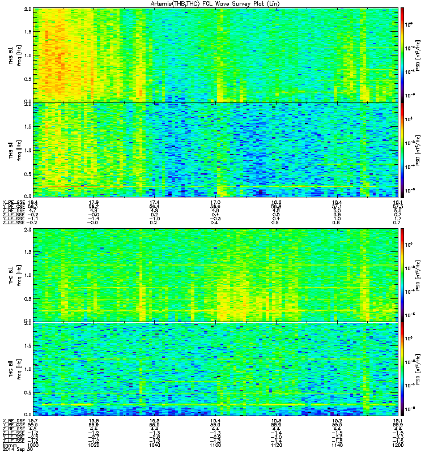Click the THB B-perpendicular spectrogram panel

click(215, 55)
